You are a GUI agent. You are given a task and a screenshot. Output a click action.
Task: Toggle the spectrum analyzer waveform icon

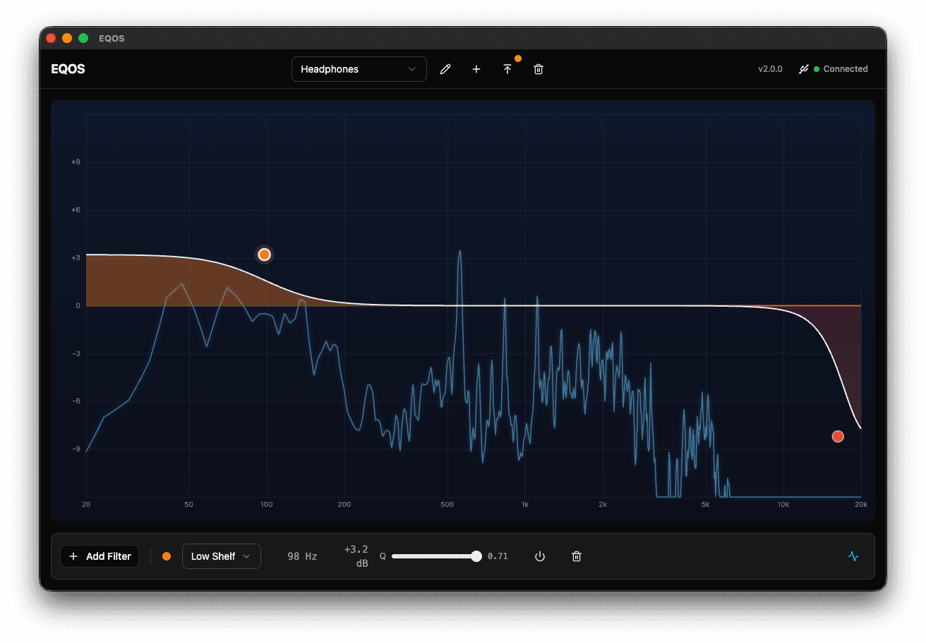(853, 556)
